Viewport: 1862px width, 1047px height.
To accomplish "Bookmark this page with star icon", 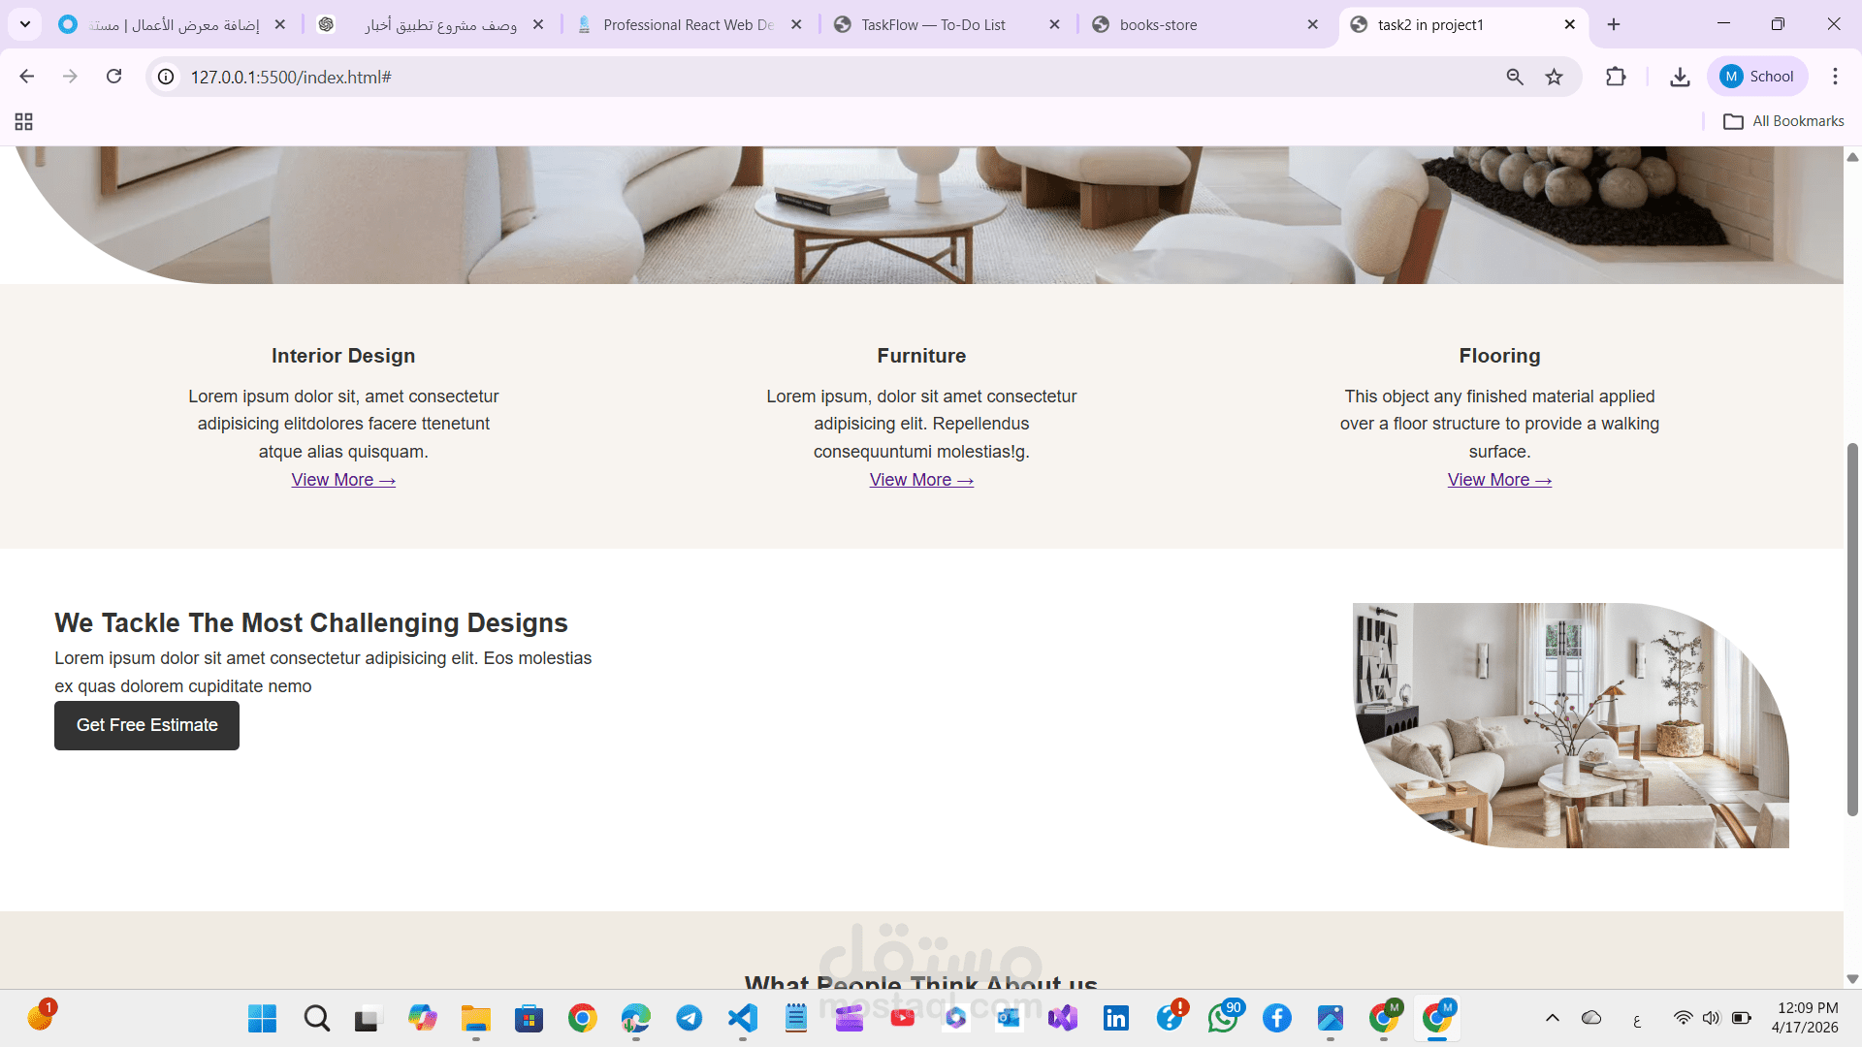I will [1554, 77].
